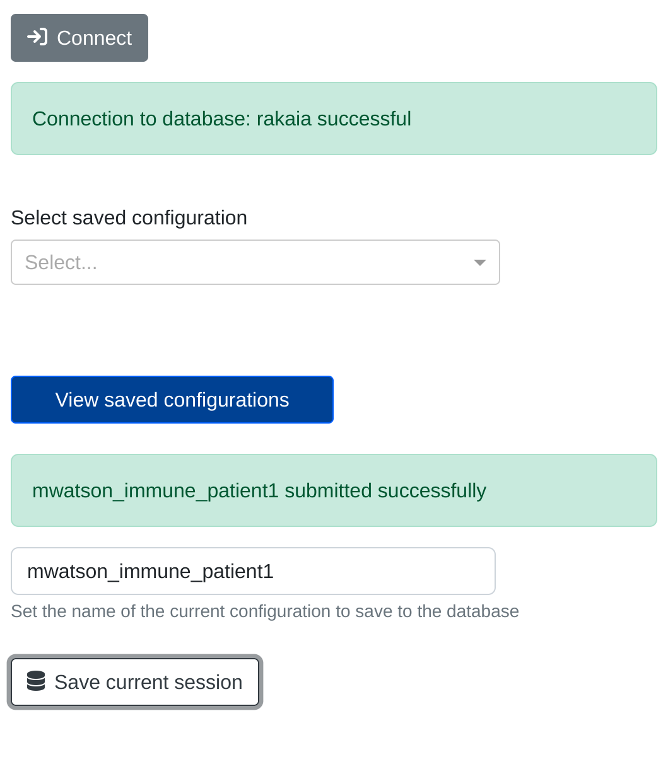Click the dropdown caret arrow
Image resolution: width=668 pixels, height=757 pixels.
click(479, 262)
